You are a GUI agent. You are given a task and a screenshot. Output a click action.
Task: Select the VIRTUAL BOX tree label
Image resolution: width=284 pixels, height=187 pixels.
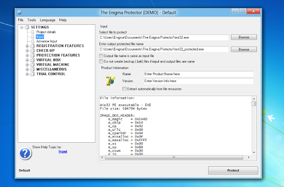pos(48,60)
